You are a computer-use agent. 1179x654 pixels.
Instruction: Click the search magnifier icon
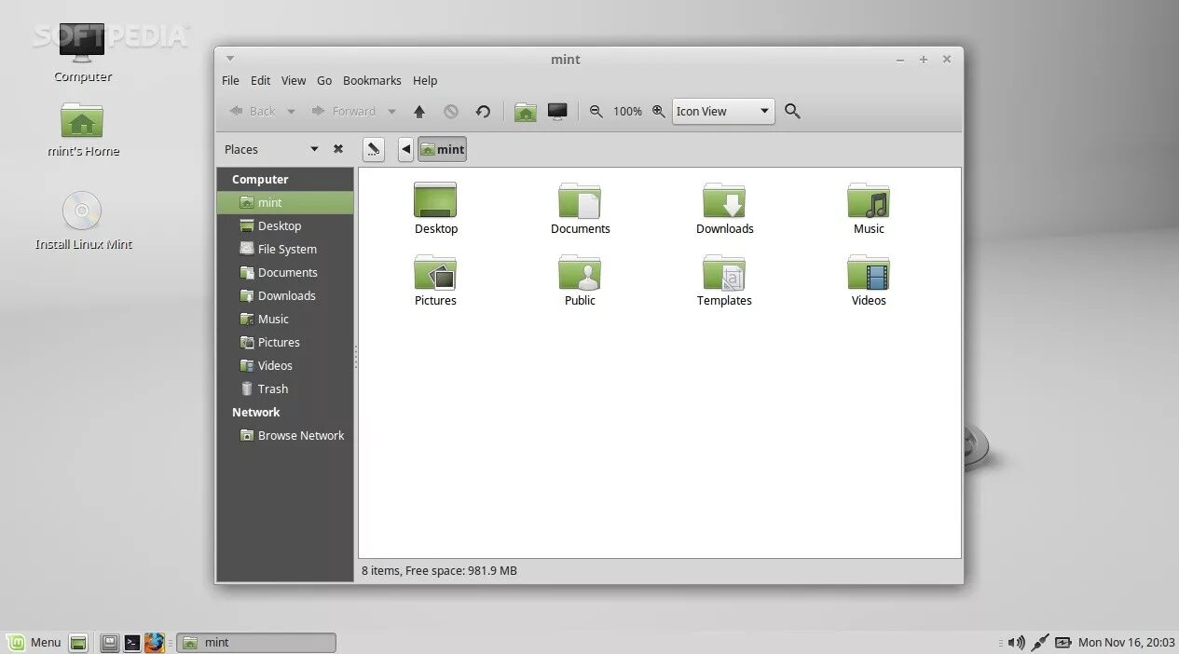[x=792, y=111]
